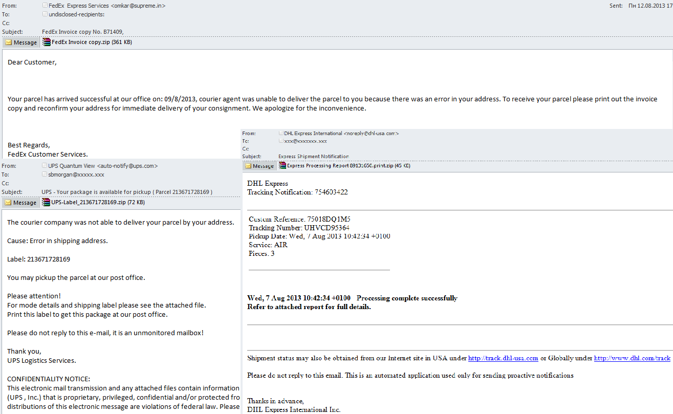
Task: Click the line starting 'Your parcel has arrived successful'
Action: [x=333, y=99]
